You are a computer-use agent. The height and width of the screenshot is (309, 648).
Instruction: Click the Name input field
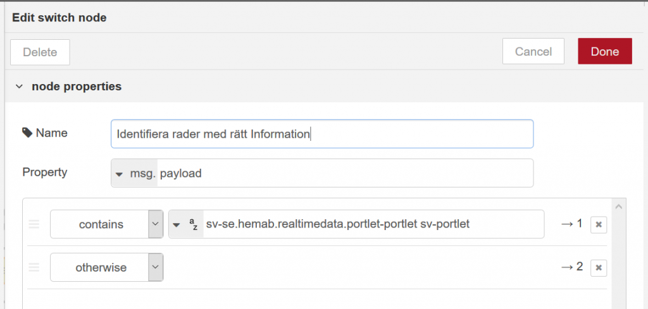(322, 134)
